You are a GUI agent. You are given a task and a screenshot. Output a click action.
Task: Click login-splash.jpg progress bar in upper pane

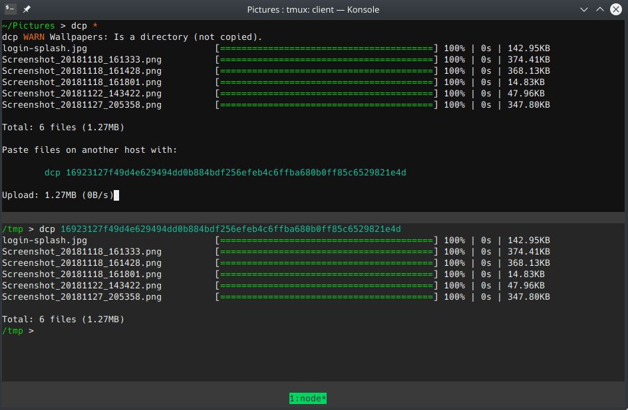(327, 49)
